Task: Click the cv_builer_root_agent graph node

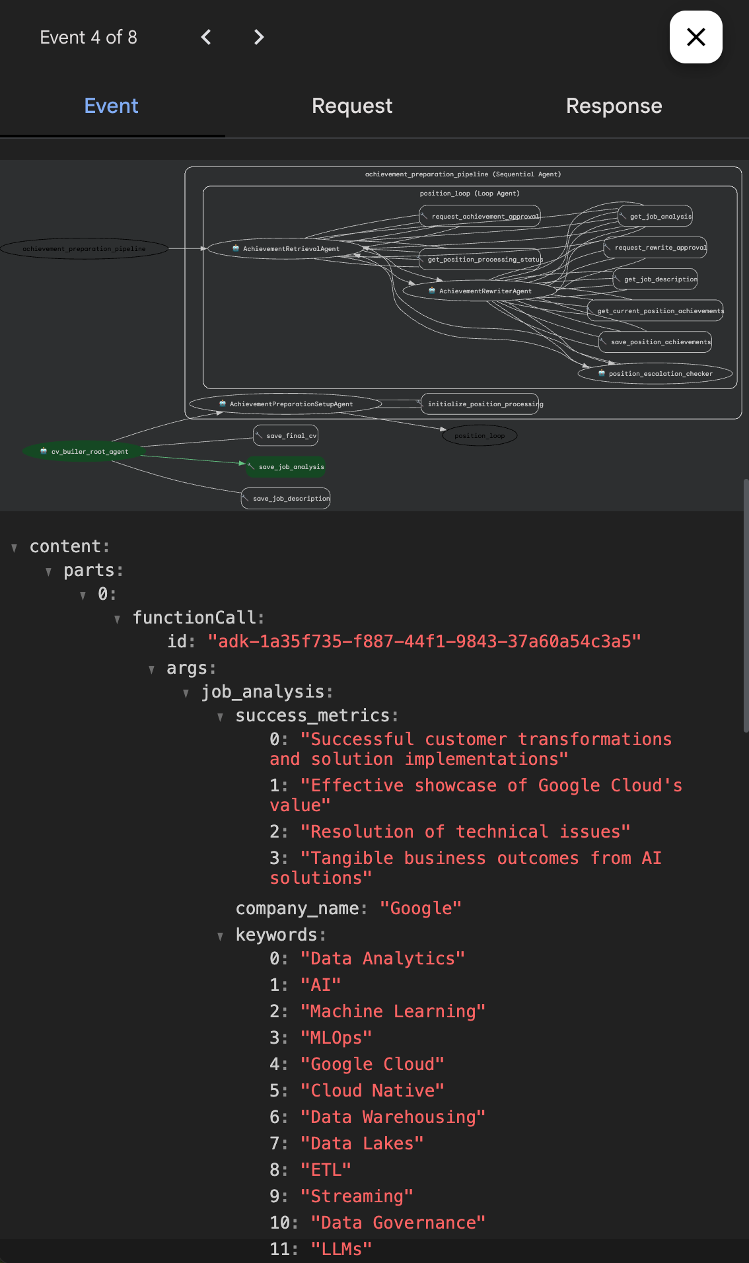Action: pos(83,452)
